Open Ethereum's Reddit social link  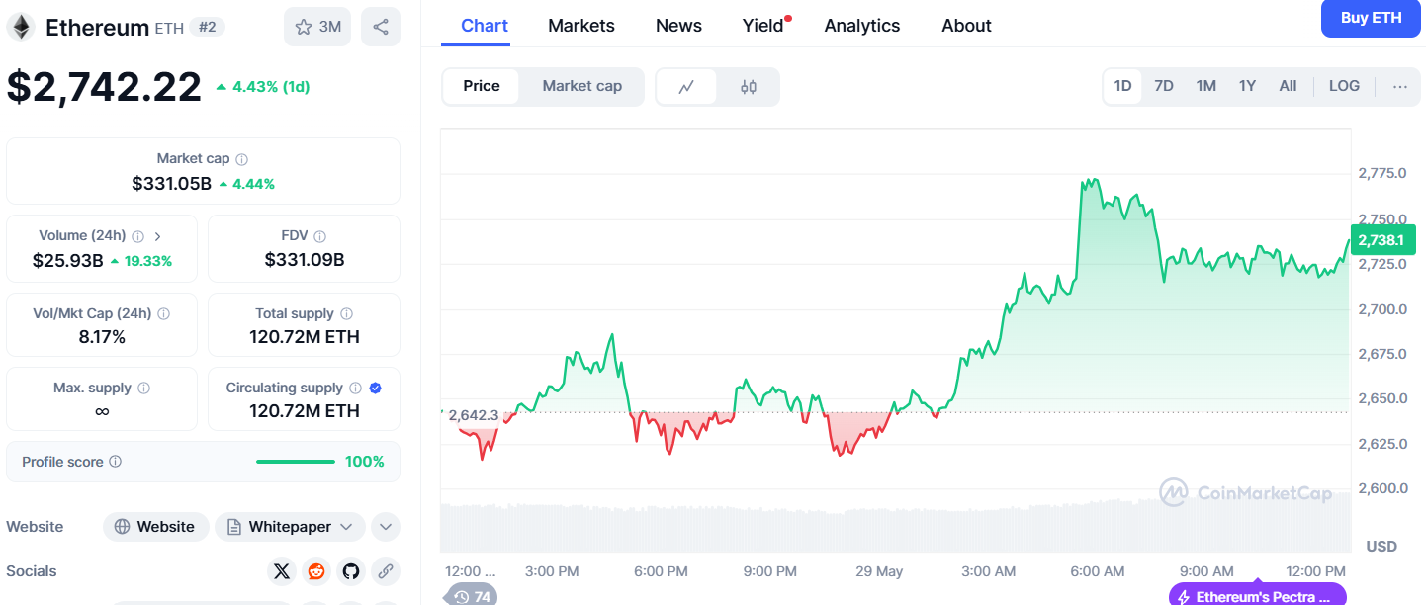[x=316, y=571]
